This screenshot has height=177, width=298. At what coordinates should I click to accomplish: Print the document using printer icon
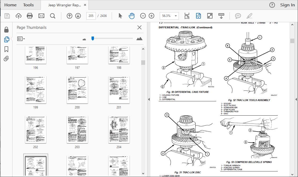[x=30, y=16]
